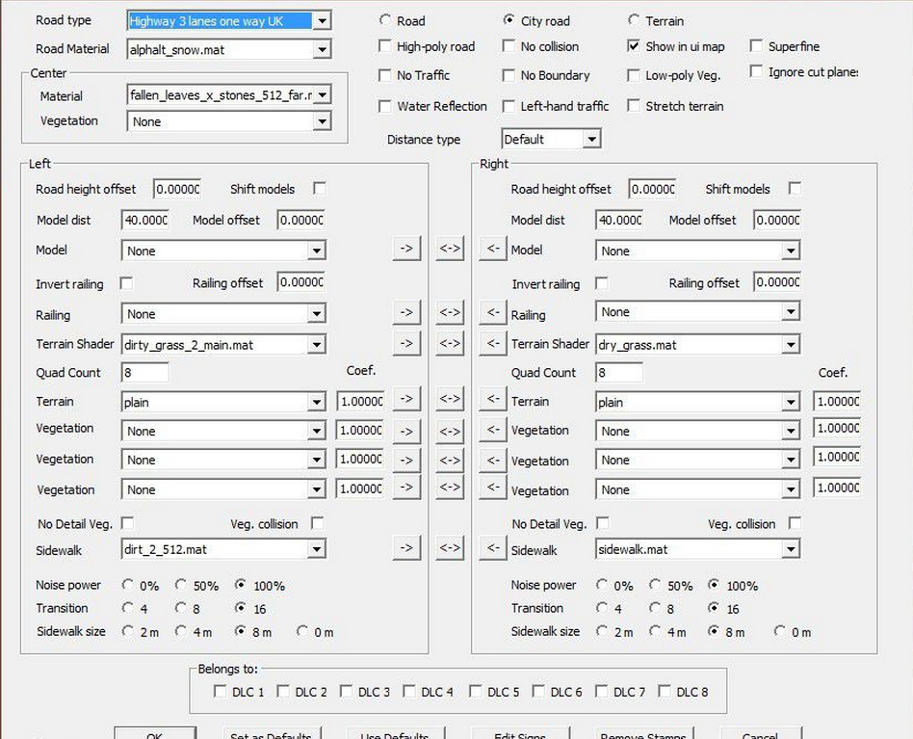Copy left Terrain Shader rightward with ->
The height and width of the screenshot is (739, 913).
point(406,343)
